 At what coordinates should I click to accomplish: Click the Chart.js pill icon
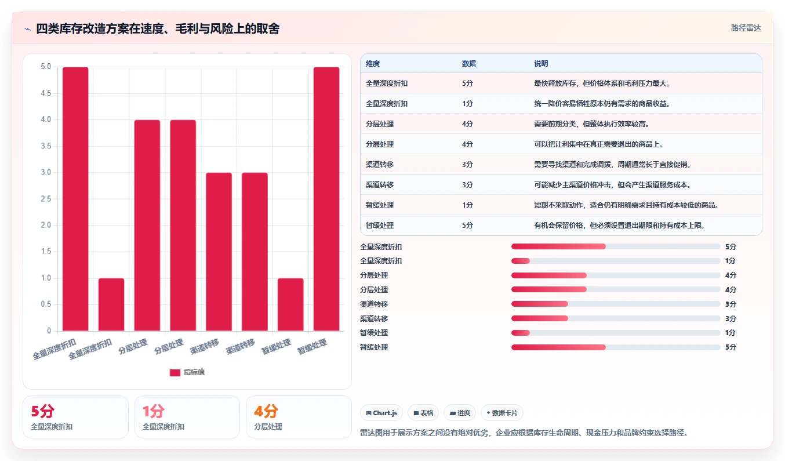pyautogui.click(x=369, y=413)
